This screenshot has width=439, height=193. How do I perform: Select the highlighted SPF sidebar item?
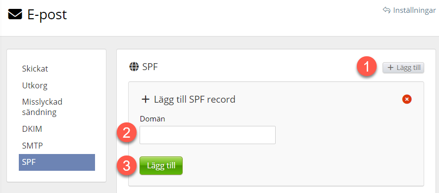click(x=57, y=162)
